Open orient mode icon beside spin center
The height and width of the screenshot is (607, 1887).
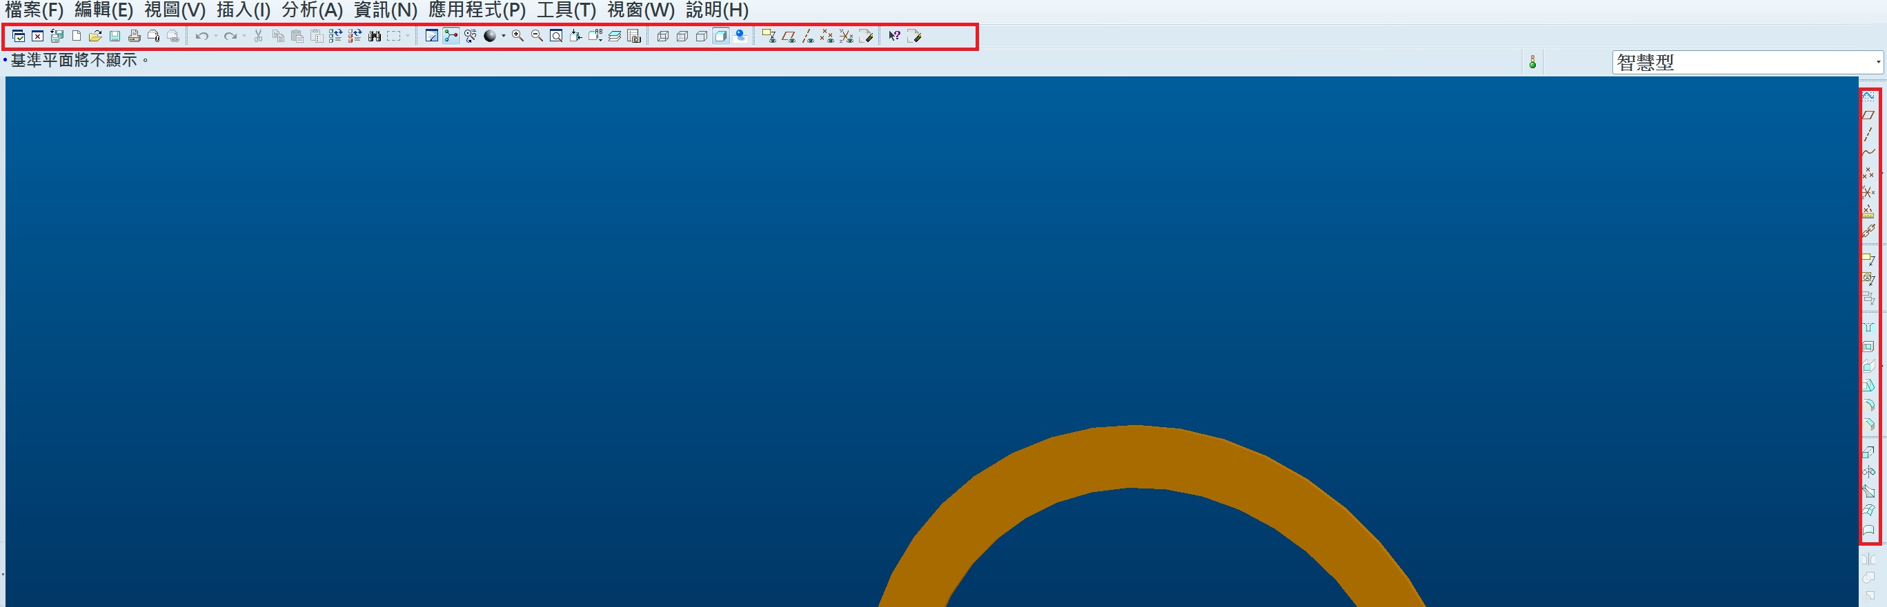[471, 36]
